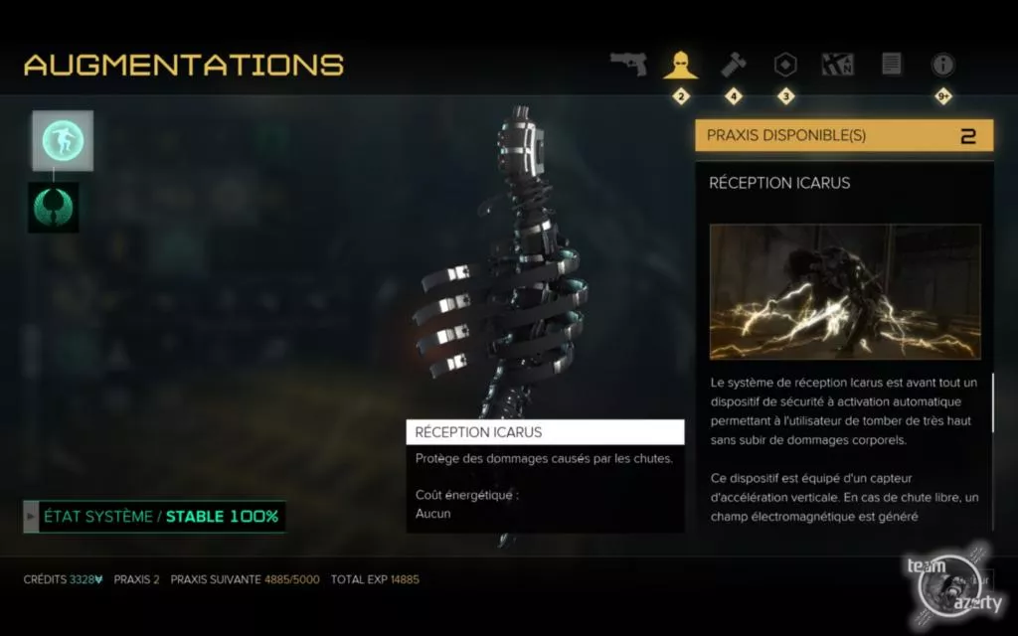This screenshot has height=636, width=1018.
Task: Click the Réception Icarus tooltip header
Action: (545, 432)
